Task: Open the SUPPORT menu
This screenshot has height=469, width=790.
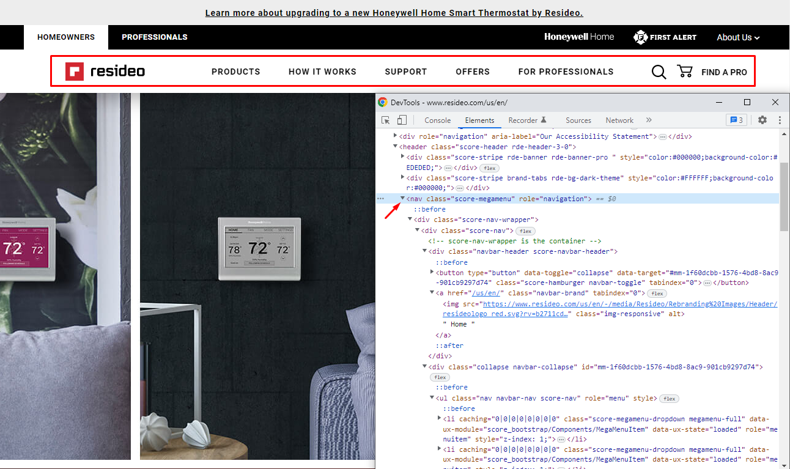Action: pos(406,72)
